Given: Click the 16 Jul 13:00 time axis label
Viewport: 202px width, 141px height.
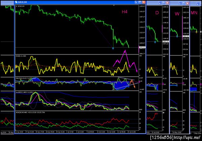Looking at the screenshot, I should point(111,132).
